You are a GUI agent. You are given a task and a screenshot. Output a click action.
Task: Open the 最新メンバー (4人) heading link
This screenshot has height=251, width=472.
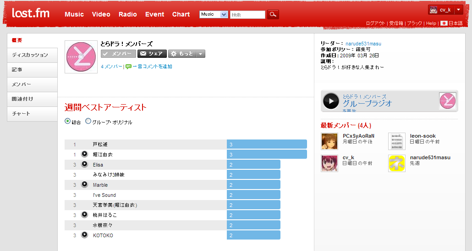[x=346, y=125]
